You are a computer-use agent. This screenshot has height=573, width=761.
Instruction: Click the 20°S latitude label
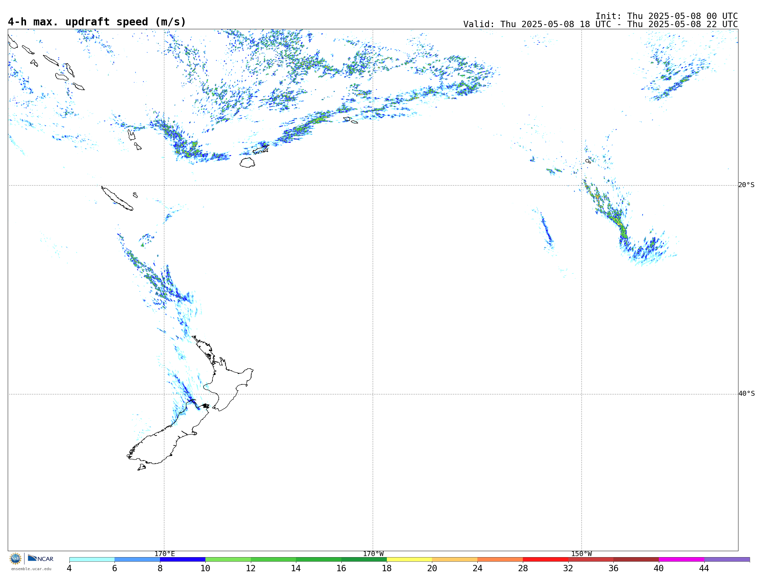click(747, 185)
